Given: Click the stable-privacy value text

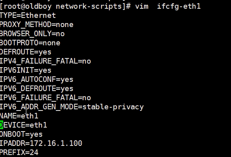Looking at the screenshot, I should 113,107.
